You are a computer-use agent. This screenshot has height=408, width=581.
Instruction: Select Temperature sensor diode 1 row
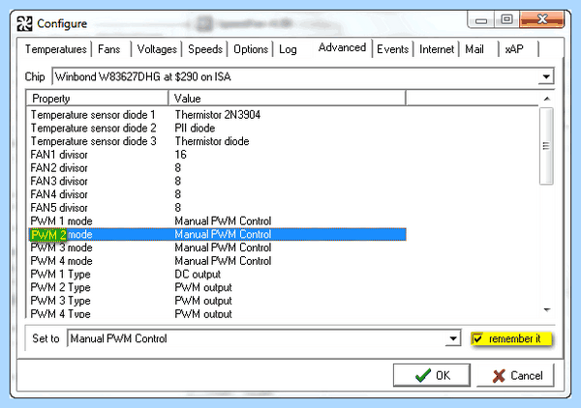(x=217, y=115)
